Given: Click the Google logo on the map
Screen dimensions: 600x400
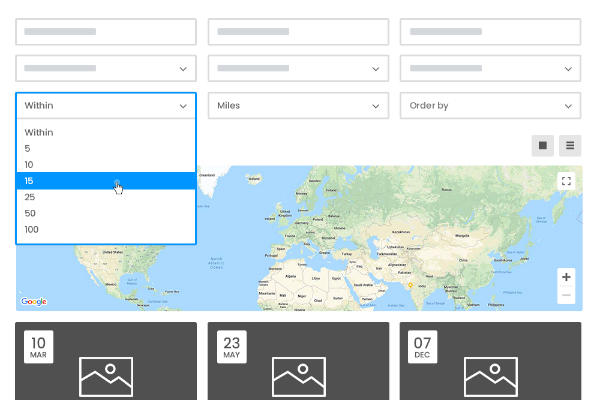Looking at the screenshot, I should click(x=34, y=302).
